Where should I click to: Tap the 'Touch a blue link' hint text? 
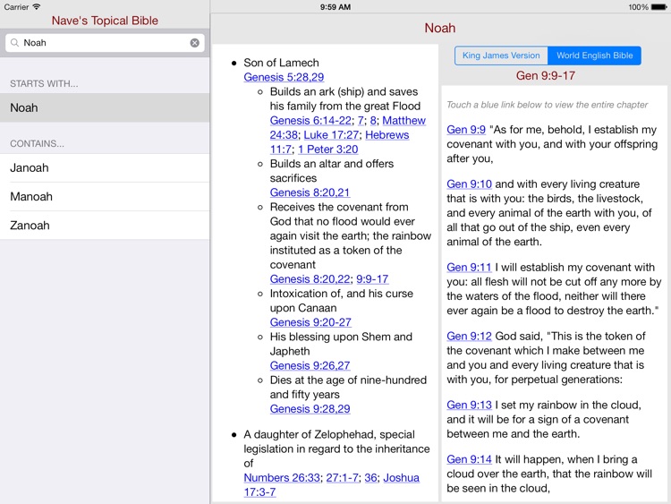[548, 105]
